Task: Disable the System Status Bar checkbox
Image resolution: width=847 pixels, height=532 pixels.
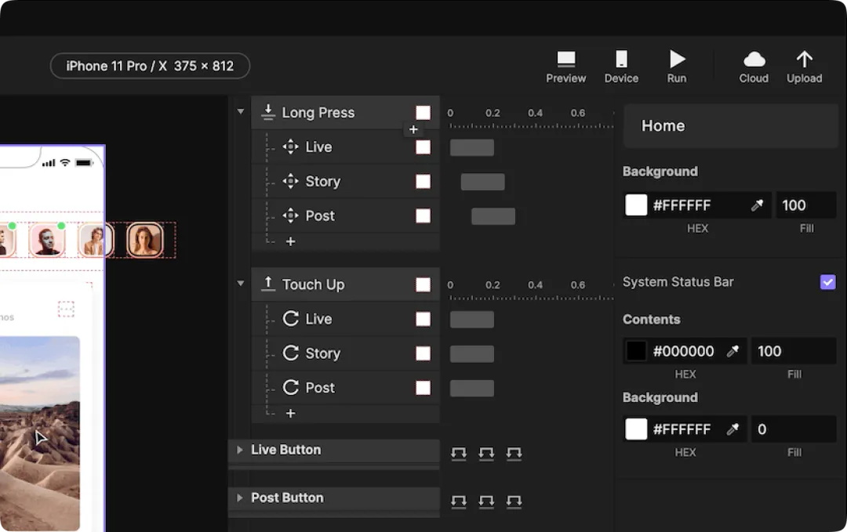Action: 827,282
